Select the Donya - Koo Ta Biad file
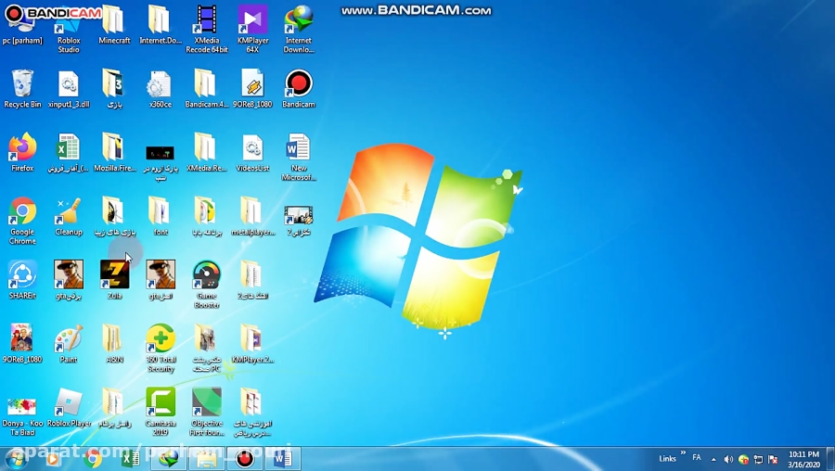Screen dimensions: 835x471 (22, 416)
